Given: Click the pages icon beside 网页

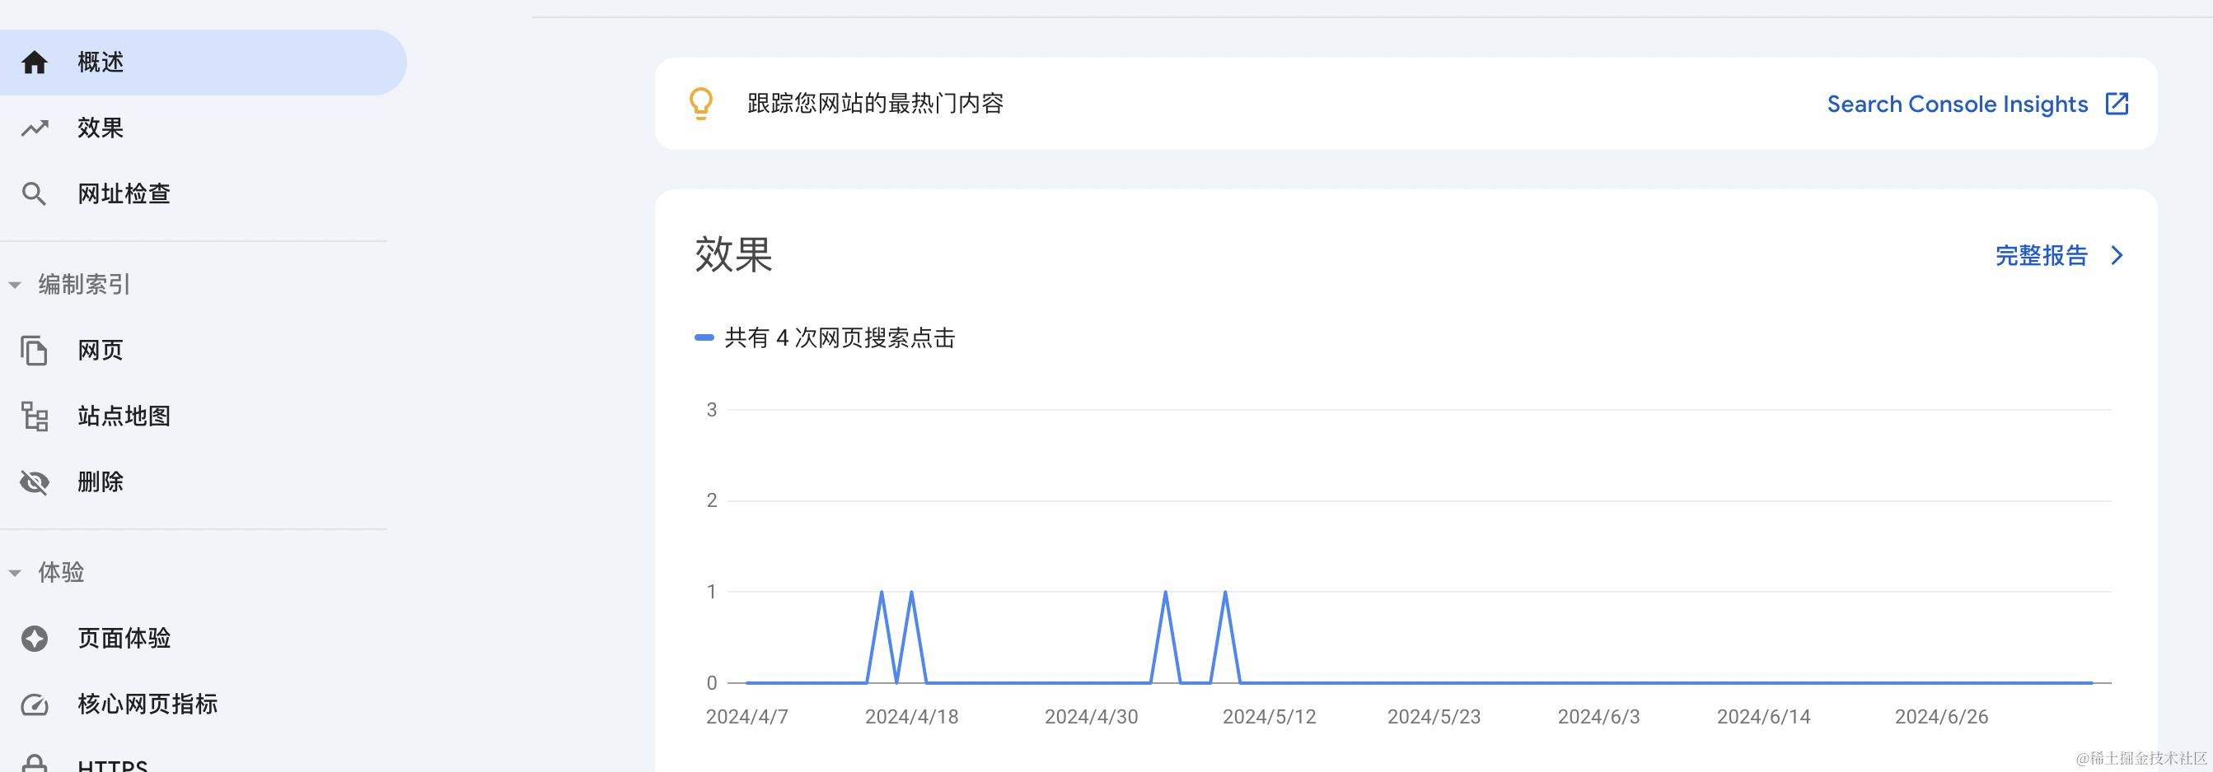Looking at the screenshot, I should click(35, 351).
